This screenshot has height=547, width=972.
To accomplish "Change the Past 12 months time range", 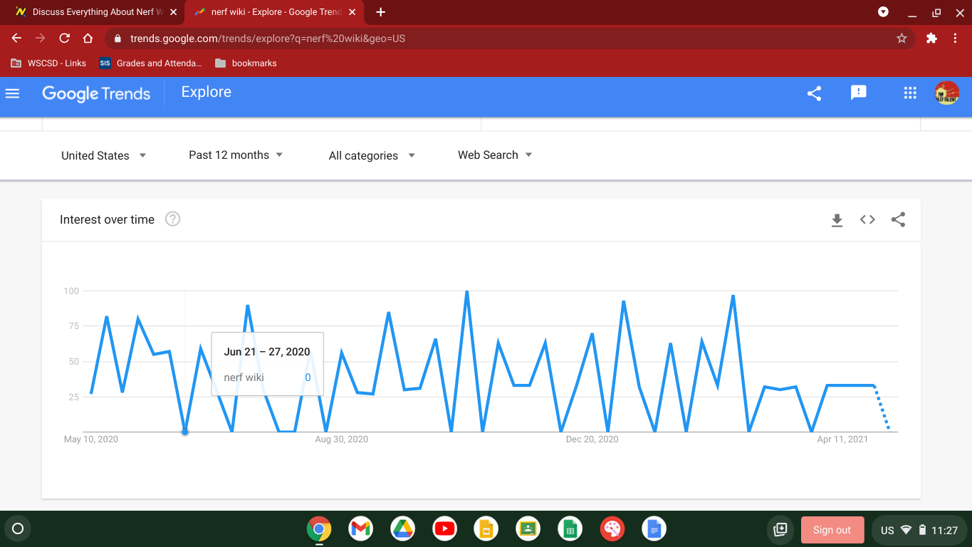I will tap(236, 155).
